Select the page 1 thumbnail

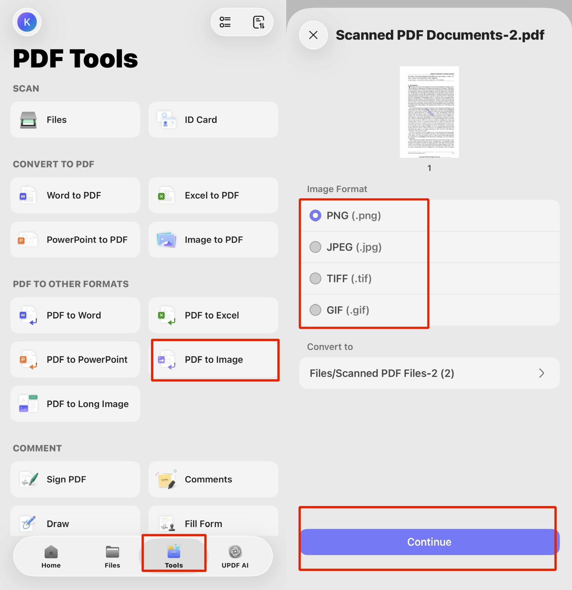(429, 112)
